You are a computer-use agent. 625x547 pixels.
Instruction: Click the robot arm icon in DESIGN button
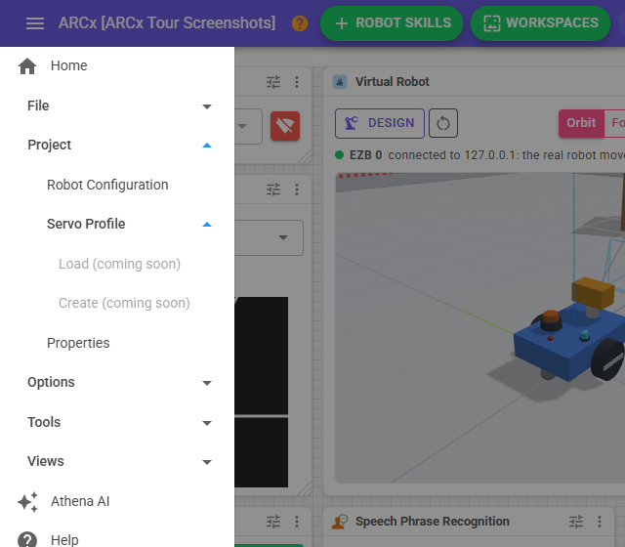coord(352,123)
